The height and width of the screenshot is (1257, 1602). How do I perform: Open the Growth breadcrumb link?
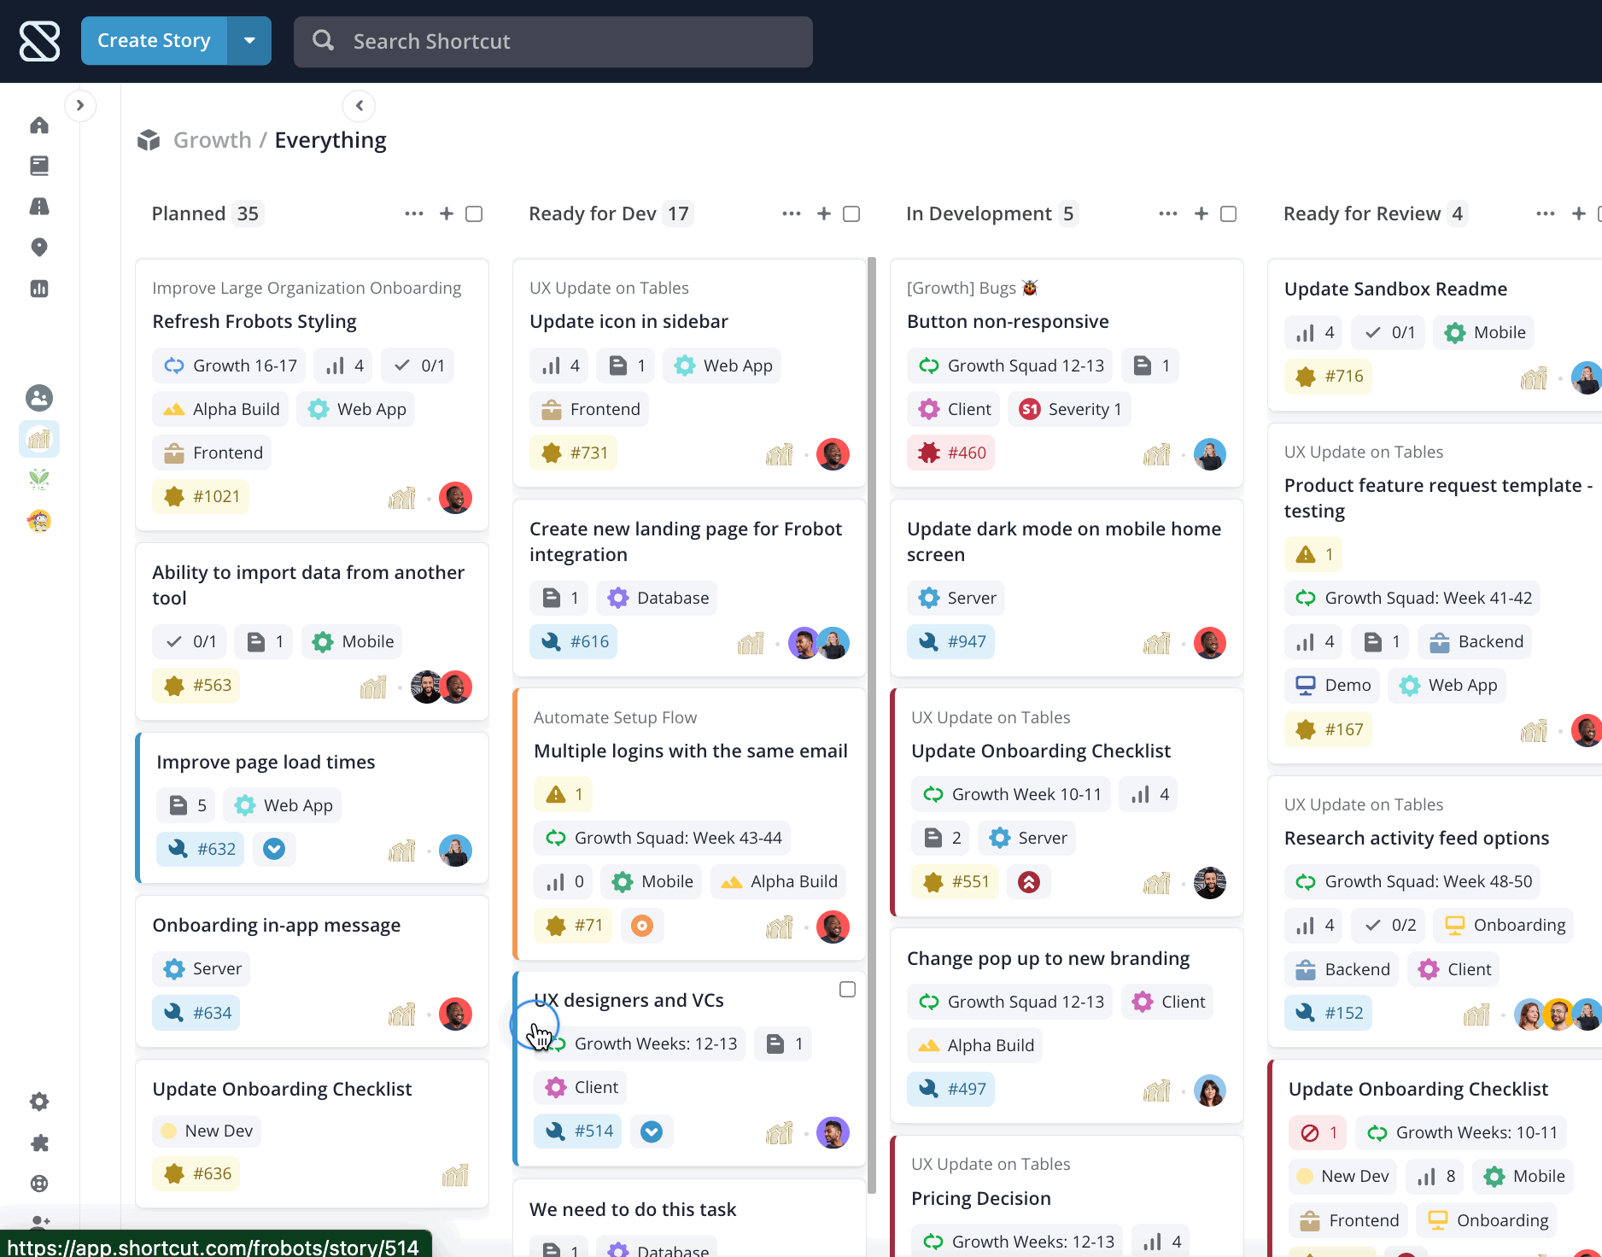click(212, 139)
